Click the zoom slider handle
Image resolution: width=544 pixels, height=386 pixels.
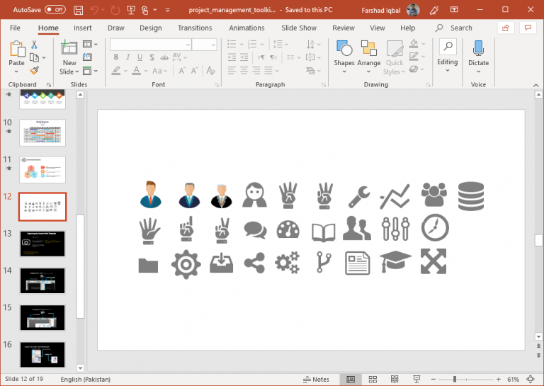pyautogui.click(x=455, y=380)
